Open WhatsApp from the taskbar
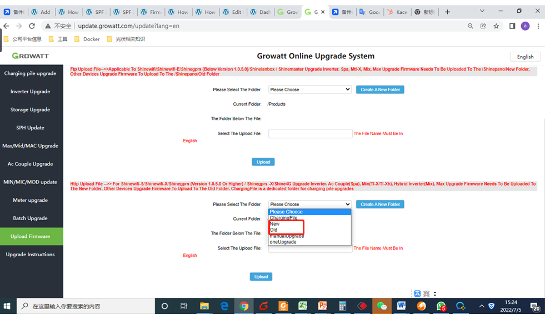The image size is (545, 319). point(441,306)
